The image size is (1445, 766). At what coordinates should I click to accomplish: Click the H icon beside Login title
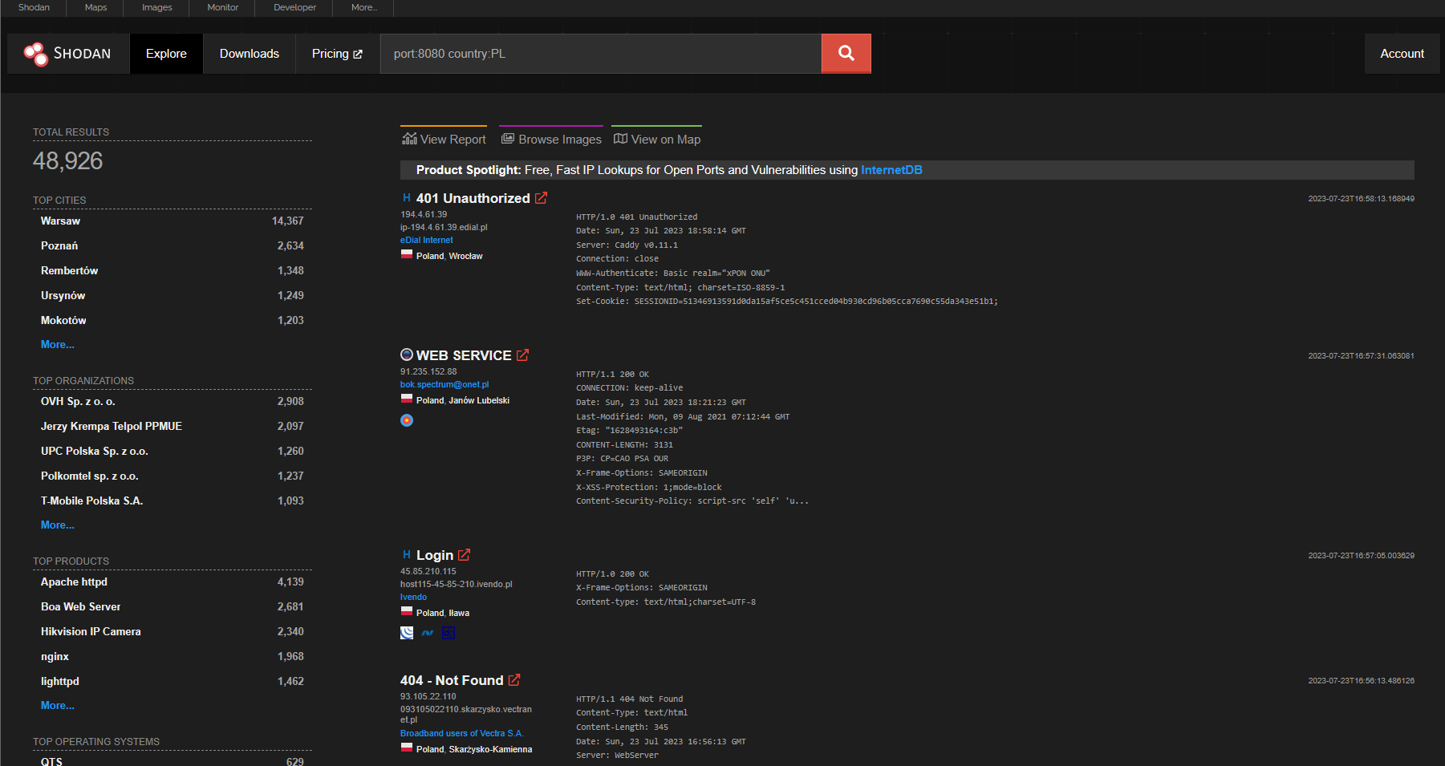click(x=407, y=554)
